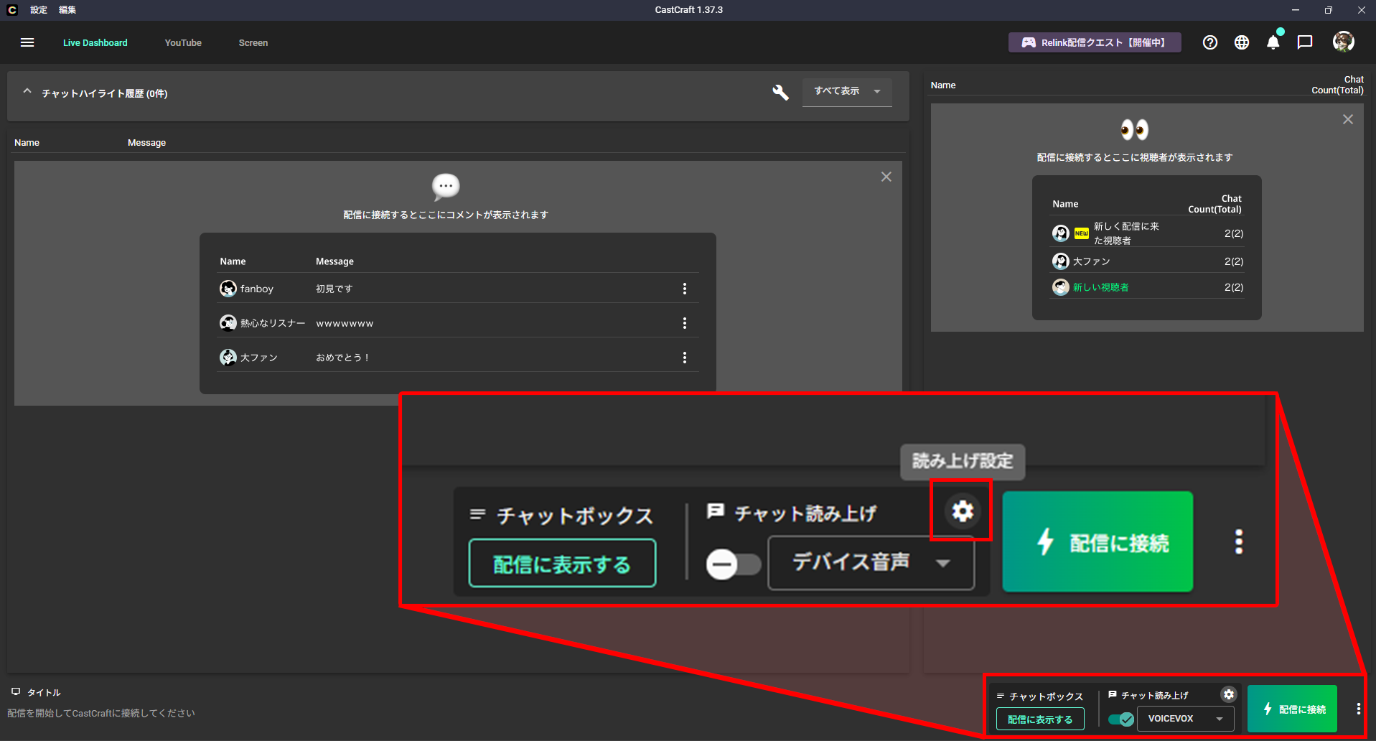
Task: Open the profile avatar menu
Action: click(1344, 42)
